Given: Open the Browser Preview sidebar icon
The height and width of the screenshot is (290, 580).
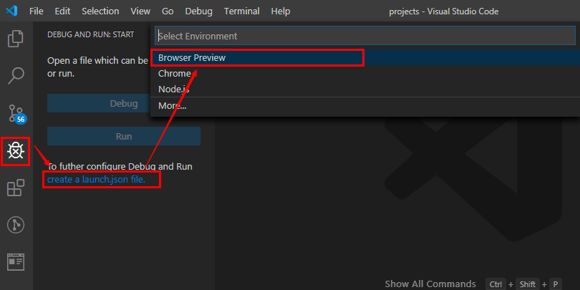Looking at the screenshot, I should 16,262.
